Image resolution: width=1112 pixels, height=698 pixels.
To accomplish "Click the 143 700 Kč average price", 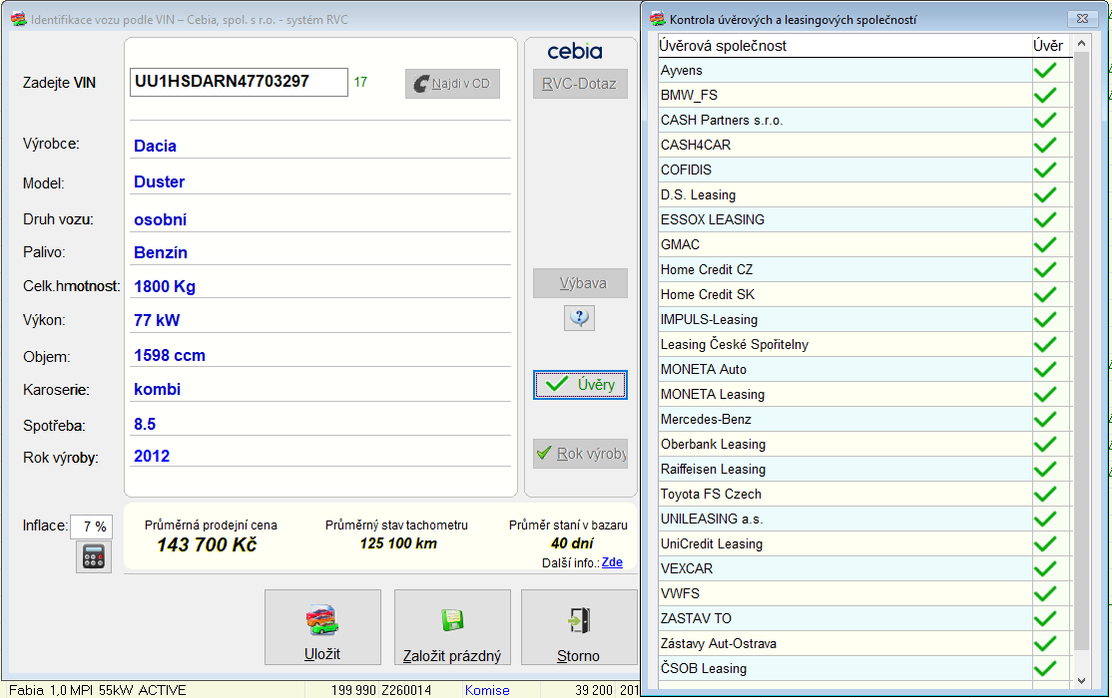I will click(x=207, y=544).
